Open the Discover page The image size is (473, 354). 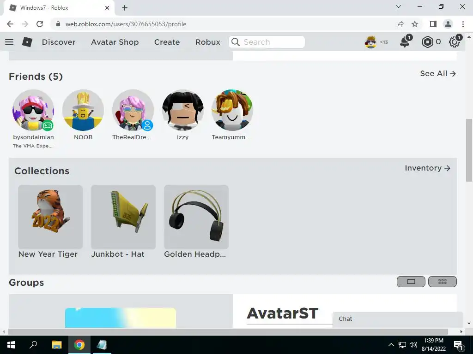pyautogui.click(x=59, y=42)
